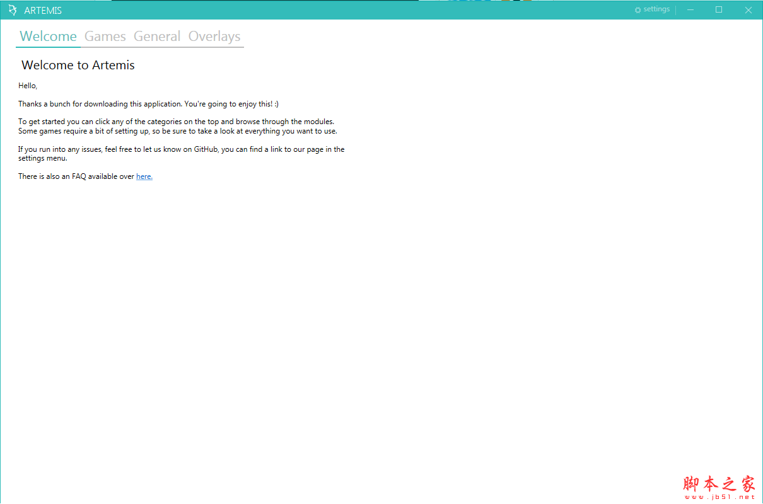The width and height of the screenshot is (763, 504).
Task: Click the "There is also an FAQ available" text
Action: [x=76, y=176]
